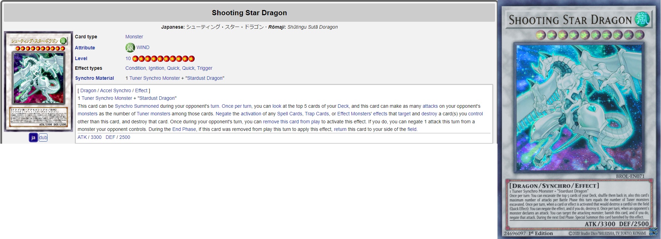
Task: Open the Accel Synchro link
Action: [115, 90]
